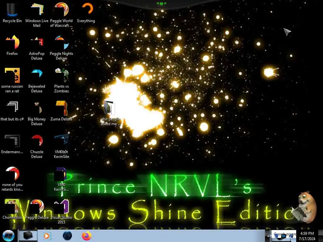
Task: Open Visual Studio 2015
Action: pyautogui.click(x=62, y=211)
